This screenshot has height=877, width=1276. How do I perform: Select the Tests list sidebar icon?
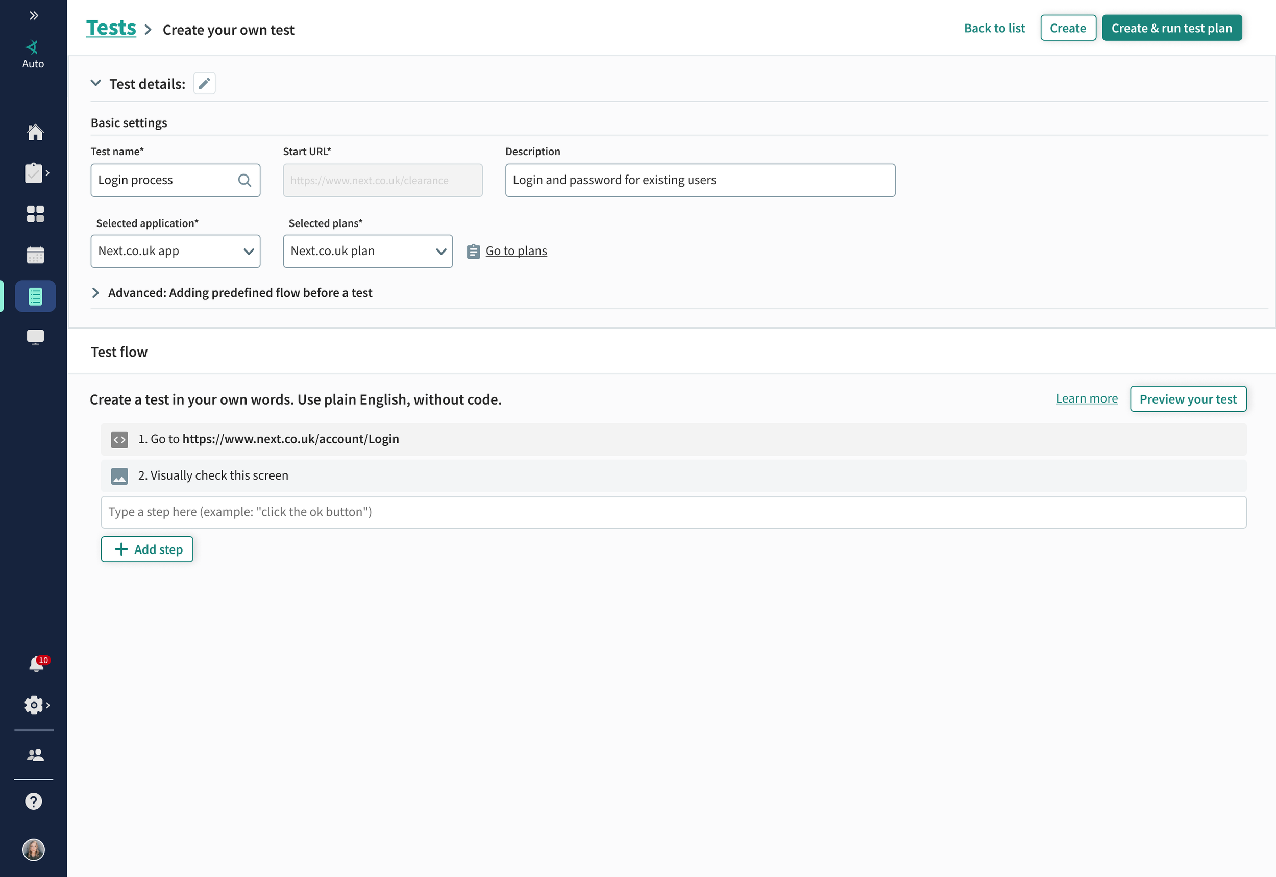point(35,296)
